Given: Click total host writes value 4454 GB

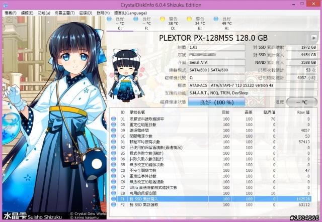Looking at the screenshot, I should point(302,55).
